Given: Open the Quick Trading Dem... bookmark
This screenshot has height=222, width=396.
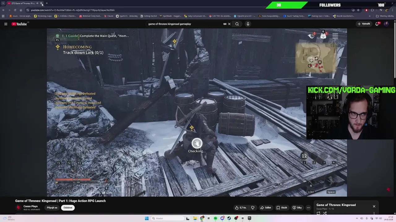Looking at the screenshot, I should pos(294,16).
